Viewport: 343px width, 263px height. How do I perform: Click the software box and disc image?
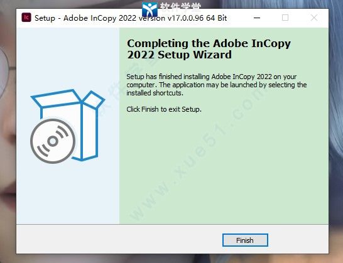pyautogui.click(x=68, y=126)
